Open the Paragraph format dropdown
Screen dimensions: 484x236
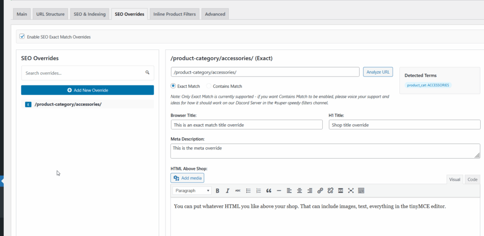(192, 191)
